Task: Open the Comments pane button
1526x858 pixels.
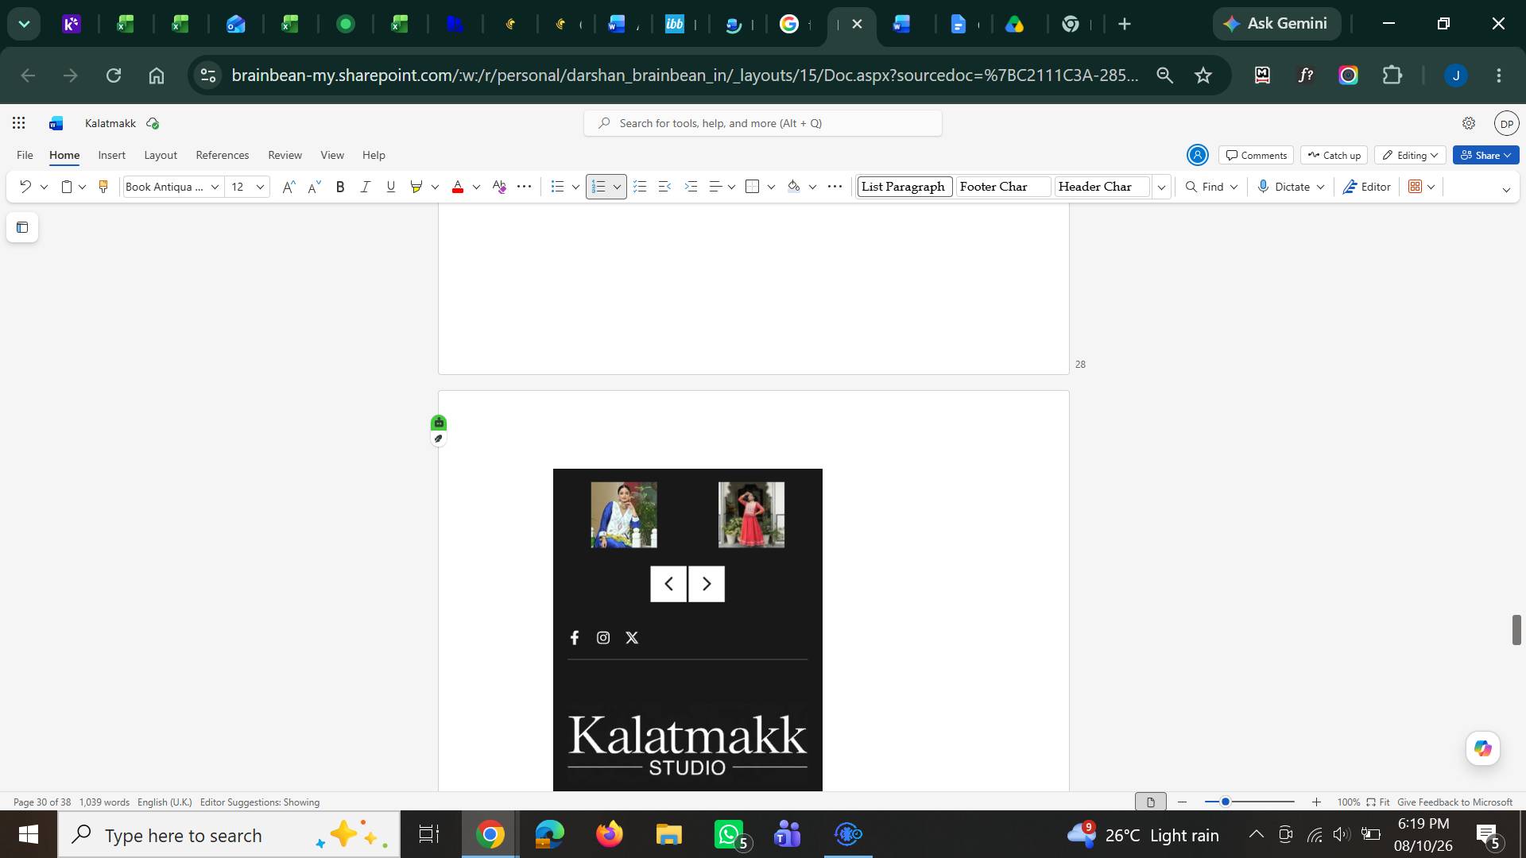Action: (1257, 155)
